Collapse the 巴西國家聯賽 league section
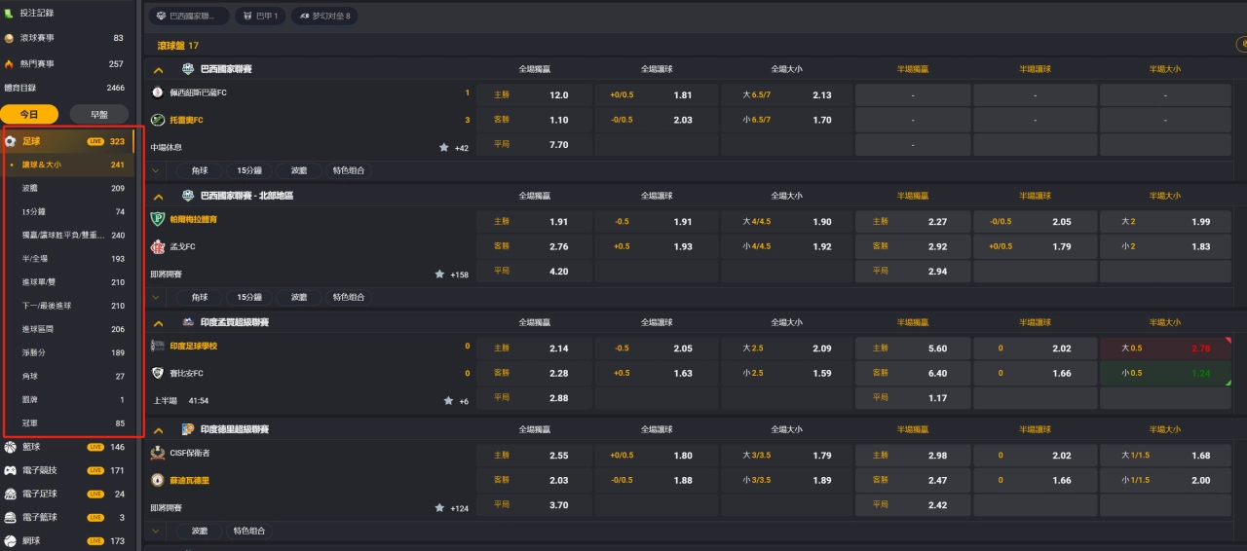1247x551 pixels. (158, 70)
